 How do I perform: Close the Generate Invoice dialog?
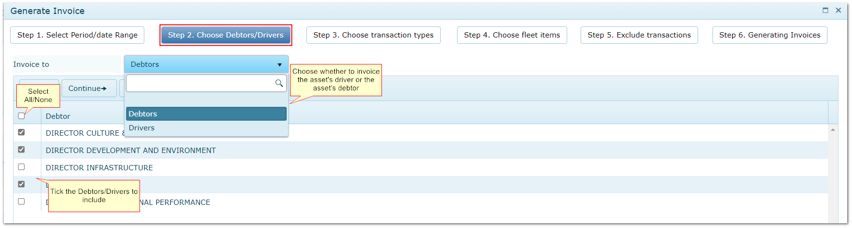click(839, 10)
